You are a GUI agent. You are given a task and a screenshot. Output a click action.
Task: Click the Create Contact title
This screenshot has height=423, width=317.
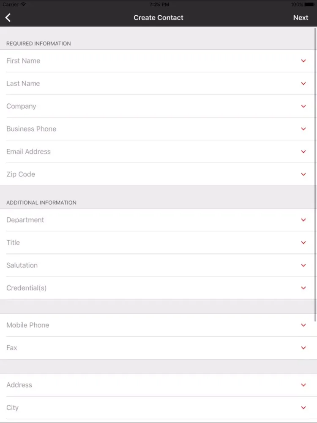pos(158,17)
